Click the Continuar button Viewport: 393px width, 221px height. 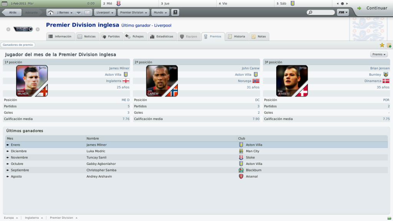pos(373,8)
